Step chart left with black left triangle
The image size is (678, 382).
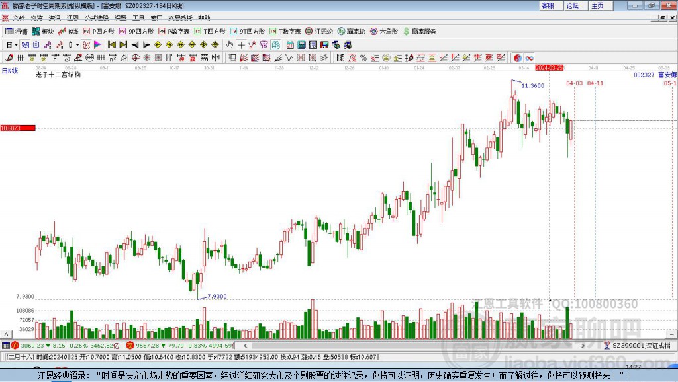(135, 45)
